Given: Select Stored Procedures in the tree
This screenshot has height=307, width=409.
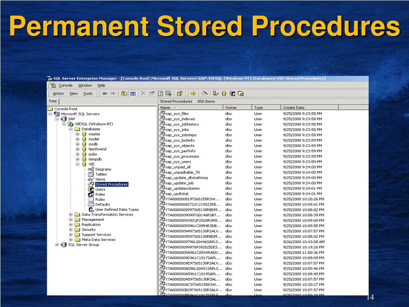Looking at the screenshot, I should pyautogui.click(x=111, y=184).
